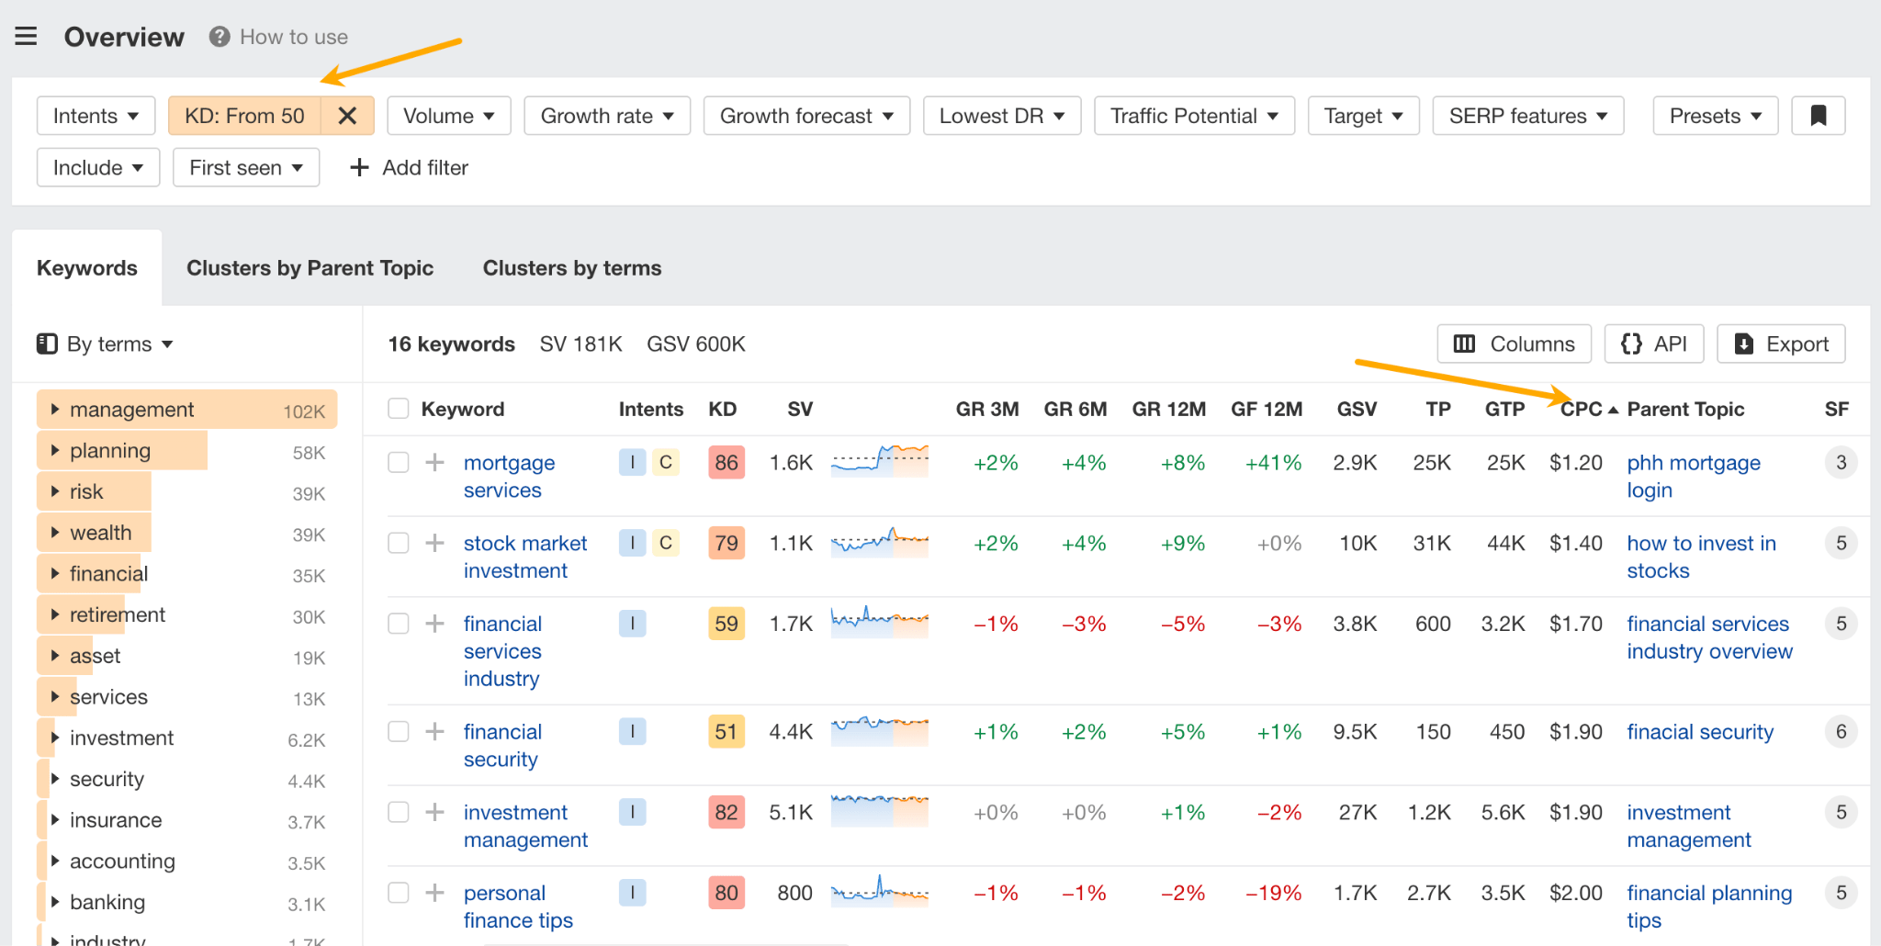Image resolution: width=1881 pixels, height=946 pixels.
Task: Open the phh mortgage login parent topic
Action: coord(1693,476)
